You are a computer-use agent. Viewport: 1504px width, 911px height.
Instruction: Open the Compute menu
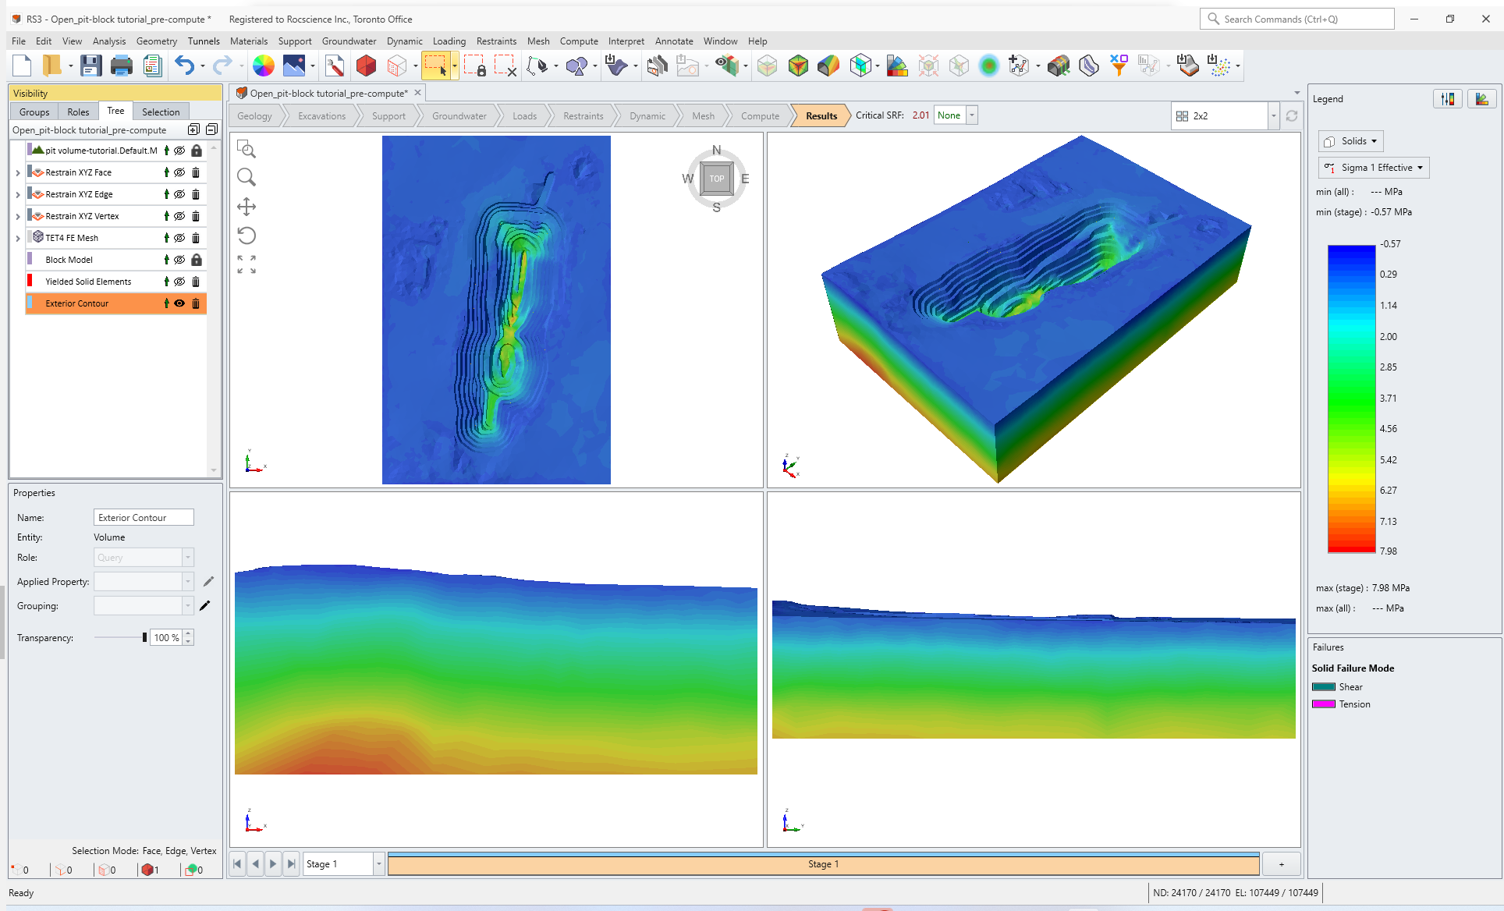[x=579, y=41]
